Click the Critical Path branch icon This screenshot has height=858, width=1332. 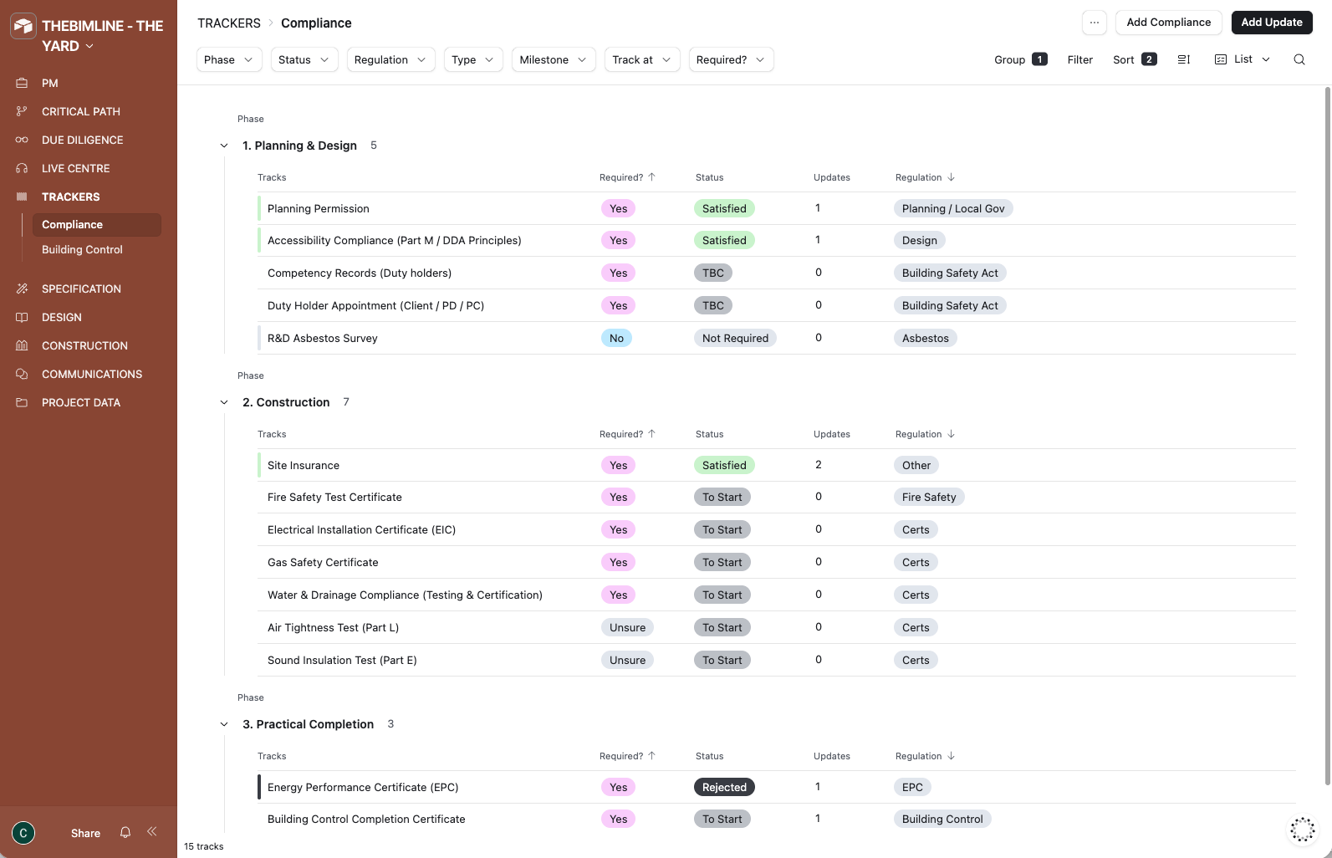pyautogui.click(x=22, y=111)
